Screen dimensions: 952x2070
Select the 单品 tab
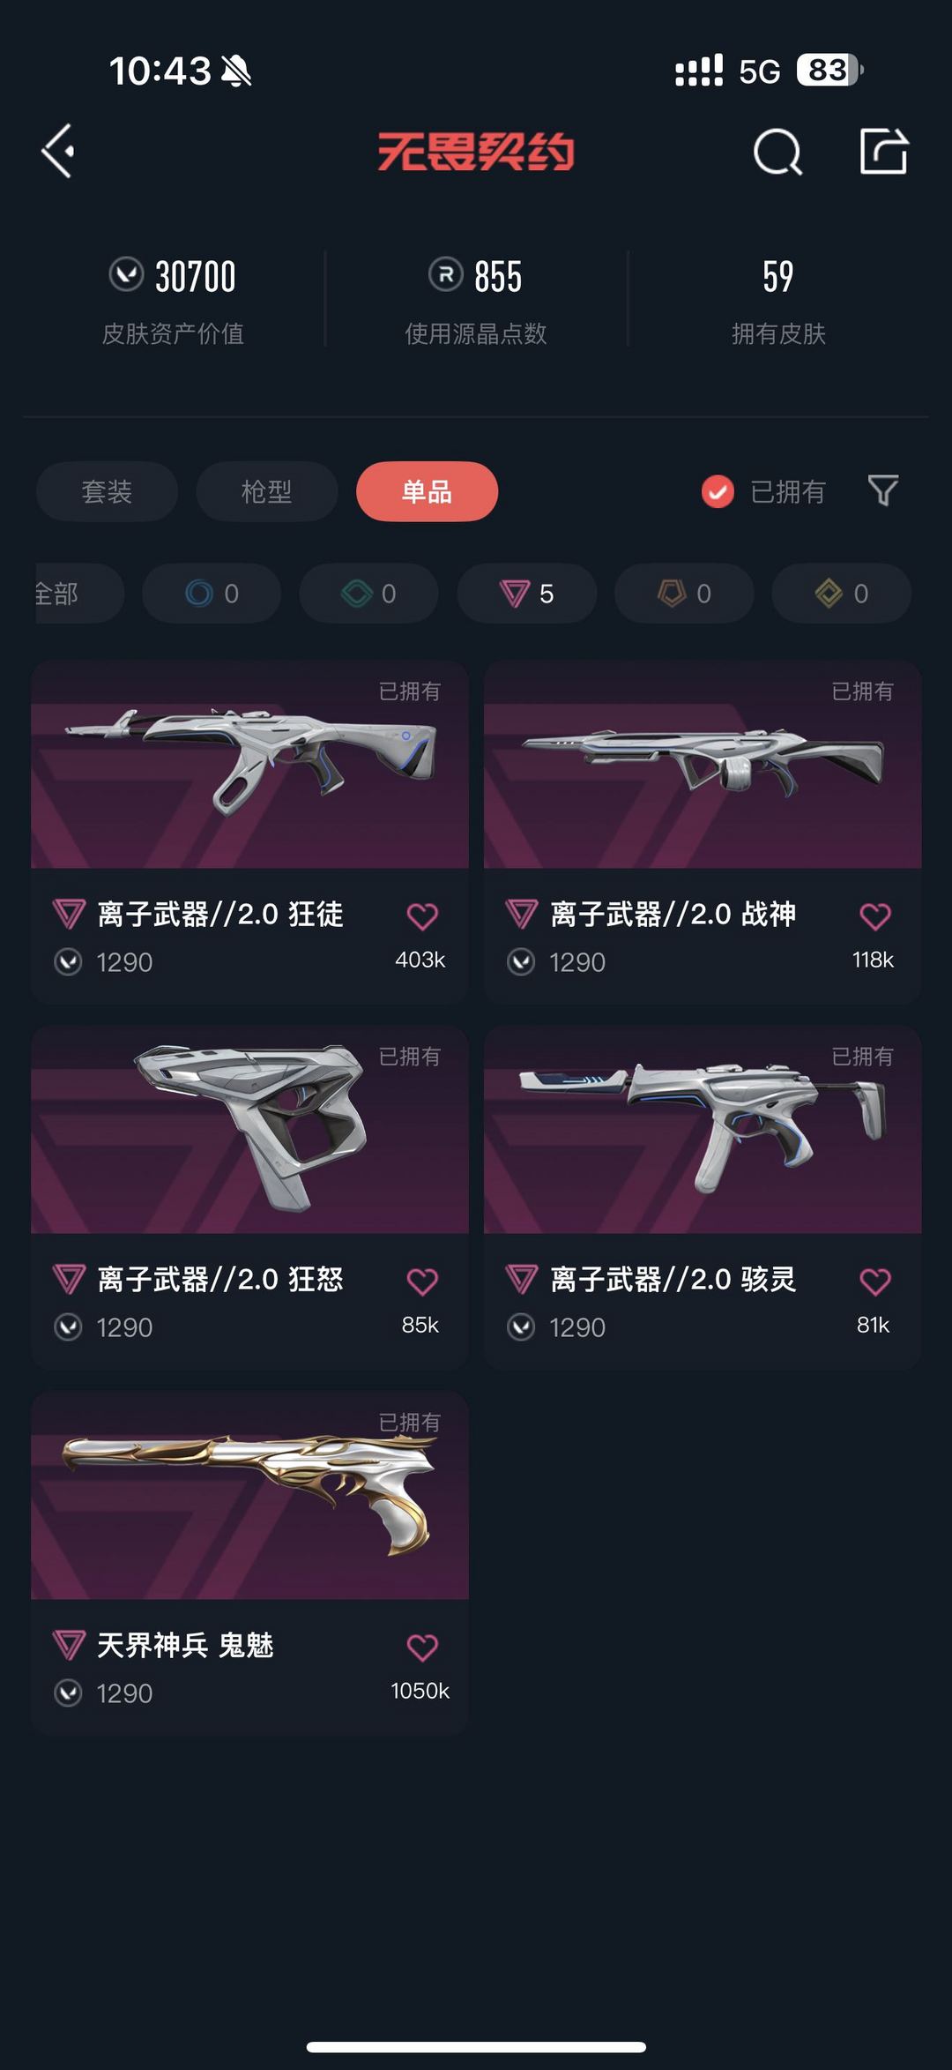pyautogui.click(x=428, y=491)
